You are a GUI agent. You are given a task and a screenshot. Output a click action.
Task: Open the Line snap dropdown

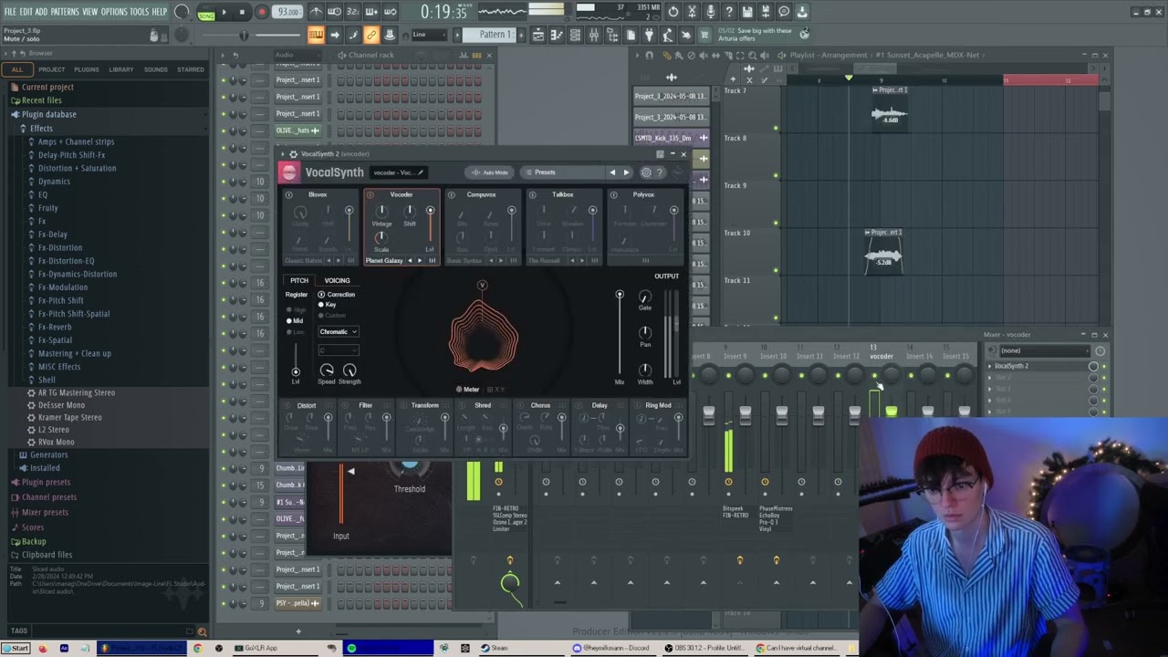coord(432,35)
